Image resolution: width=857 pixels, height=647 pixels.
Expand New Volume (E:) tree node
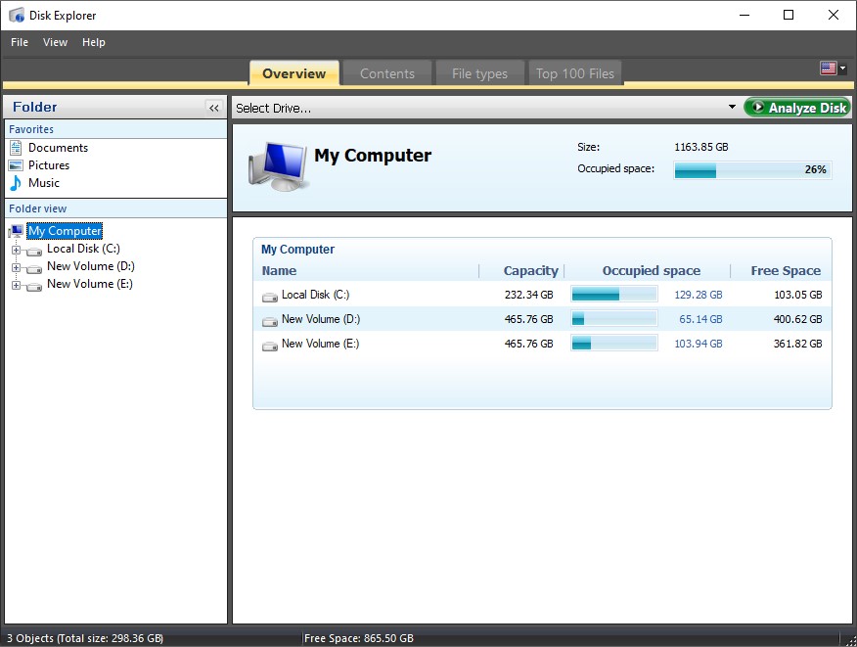point(17,284)
